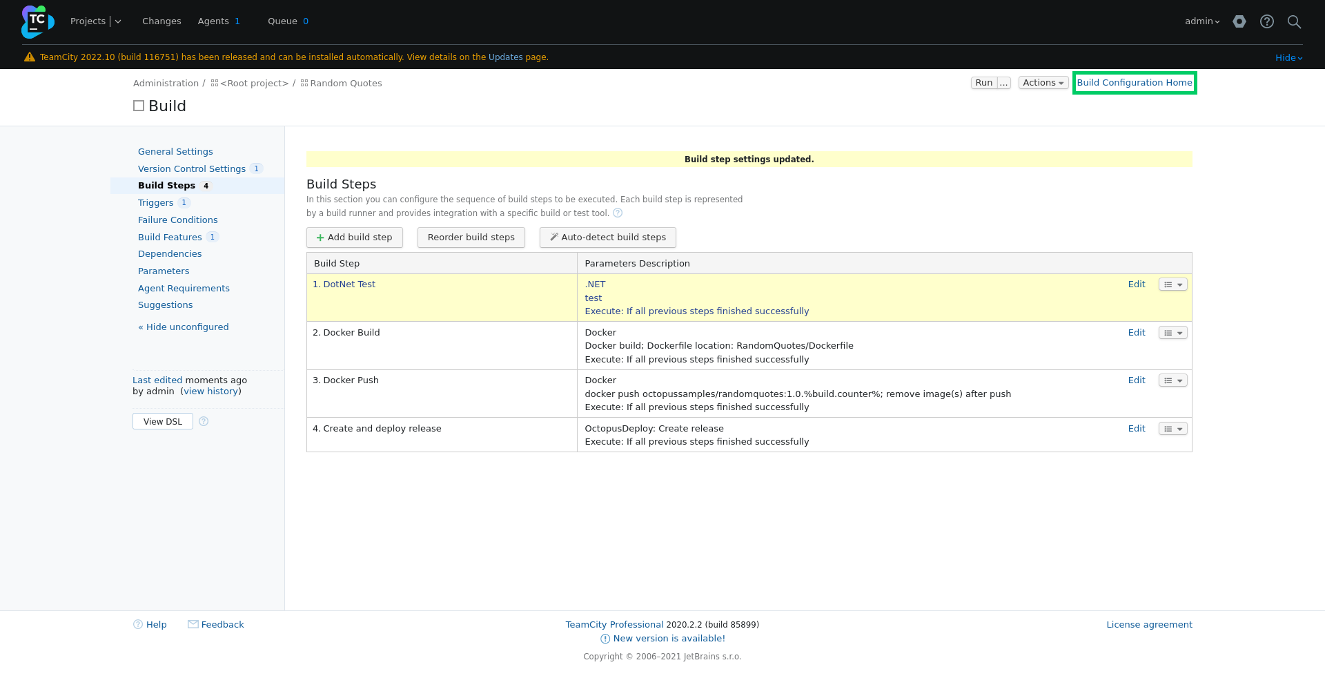
Task: Click the Help link in footer
Action: point(157,625)
